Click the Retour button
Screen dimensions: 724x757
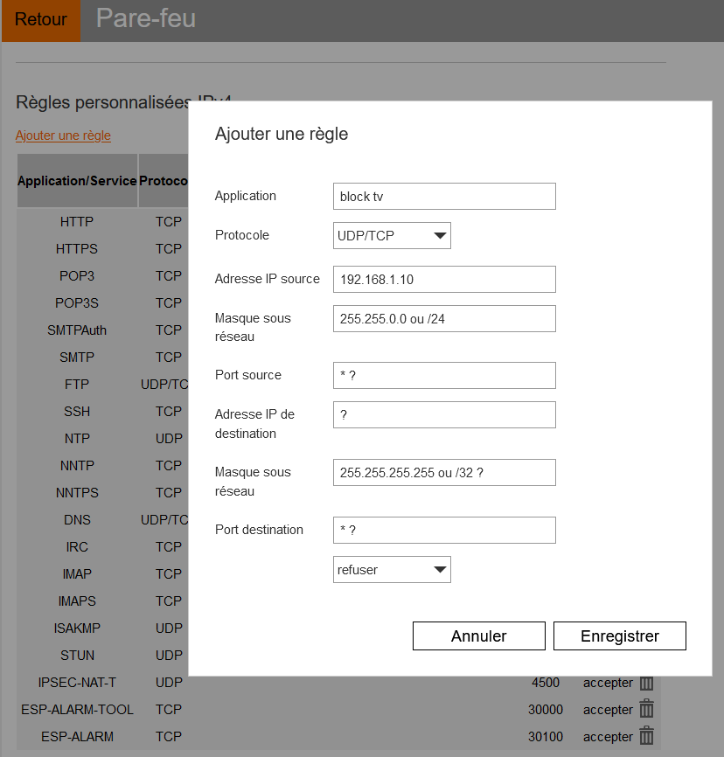tap(40, 20)
